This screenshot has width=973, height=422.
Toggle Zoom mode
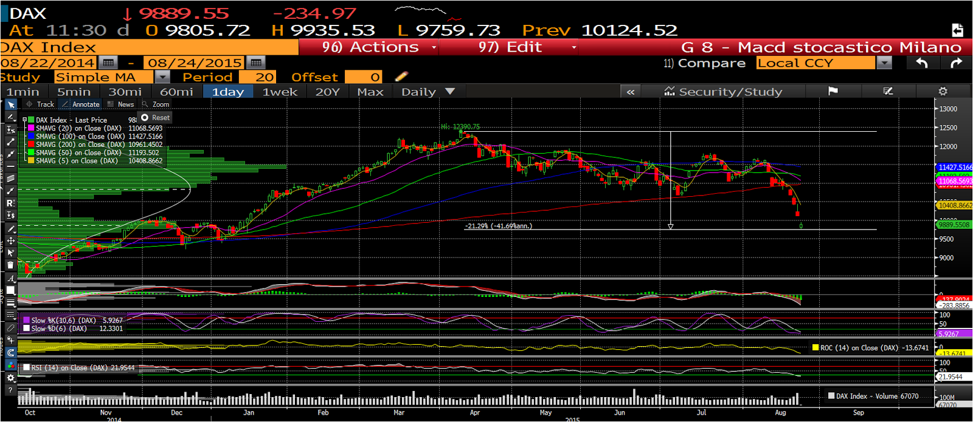click(x=156, y=104)
